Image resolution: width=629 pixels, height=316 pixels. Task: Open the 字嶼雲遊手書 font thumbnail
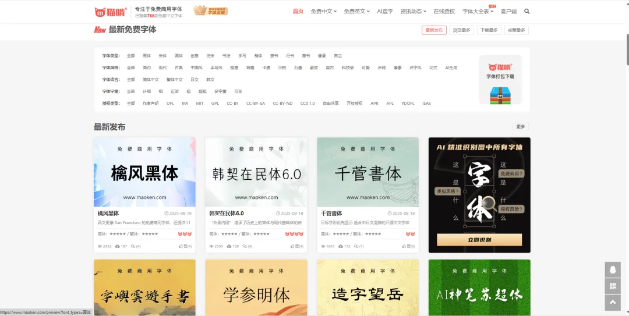pyautogui.click(x=145, y=287)
